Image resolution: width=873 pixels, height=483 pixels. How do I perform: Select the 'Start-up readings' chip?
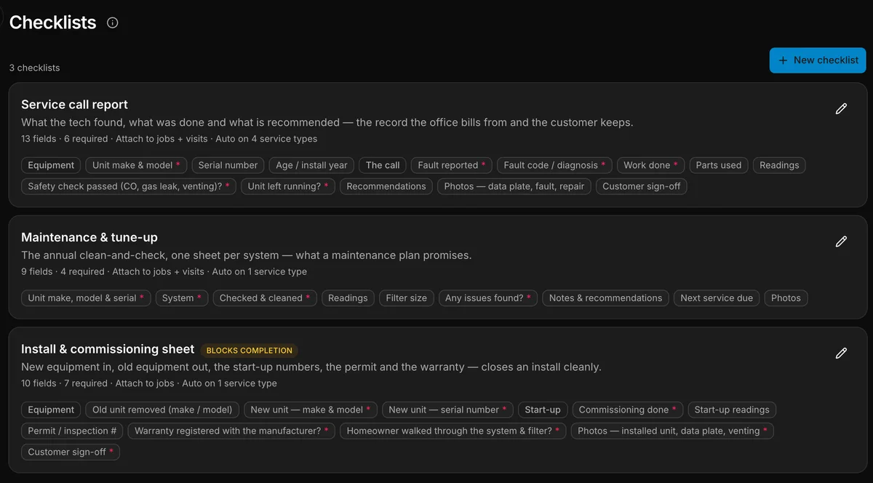click(732, 410)
